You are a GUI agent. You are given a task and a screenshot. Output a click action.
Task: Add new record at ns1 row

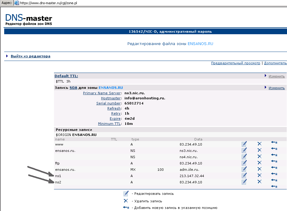point(274,174)
